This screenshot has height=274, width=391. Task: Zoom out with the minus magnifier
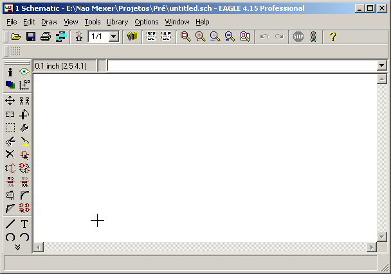pyautogui.click(x=215, y=37)
